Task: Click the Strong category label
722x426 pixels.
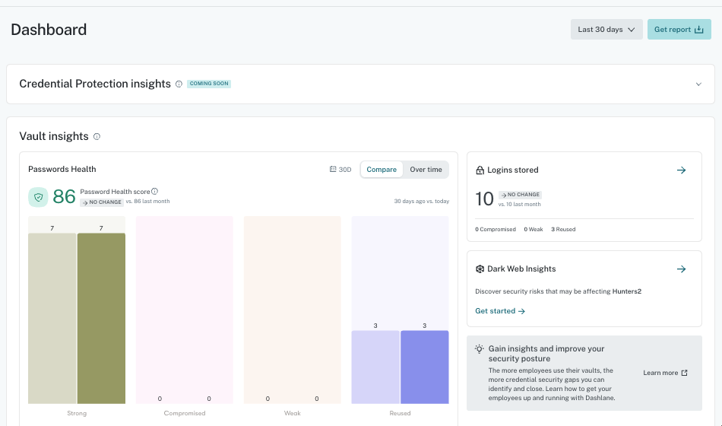Action: click(x=77, y=414)
